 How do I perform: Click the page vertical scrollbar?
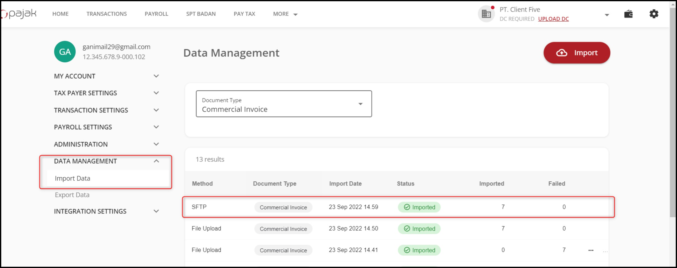pos(673,125)
